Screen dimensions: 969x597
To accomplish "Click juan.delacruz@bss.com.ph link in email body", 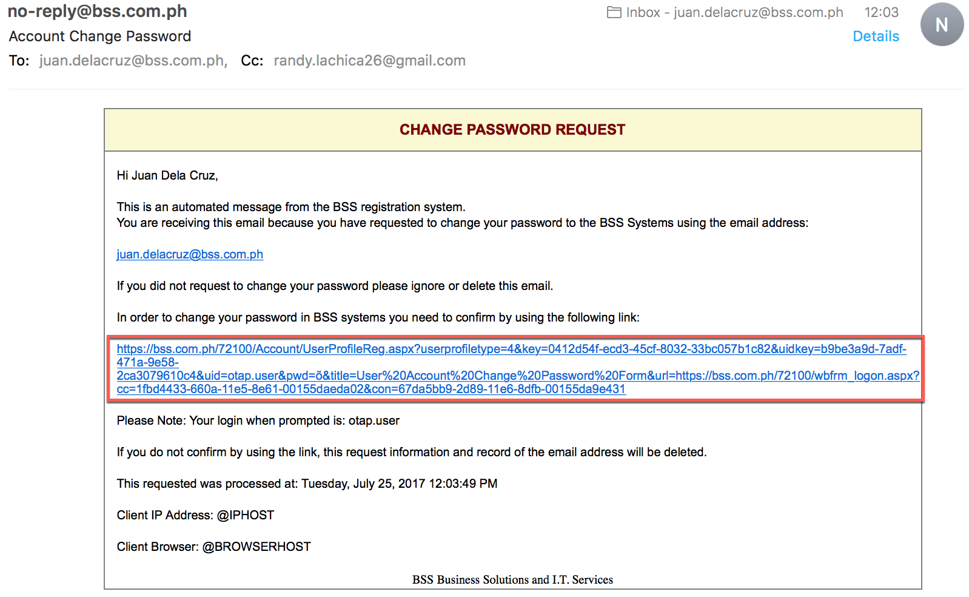I will [190, 254].
